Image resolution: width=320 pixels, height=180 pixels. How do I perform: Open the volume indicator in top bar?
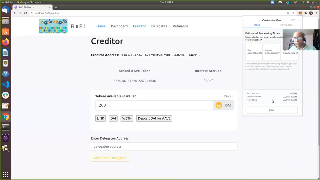(308, 2)
